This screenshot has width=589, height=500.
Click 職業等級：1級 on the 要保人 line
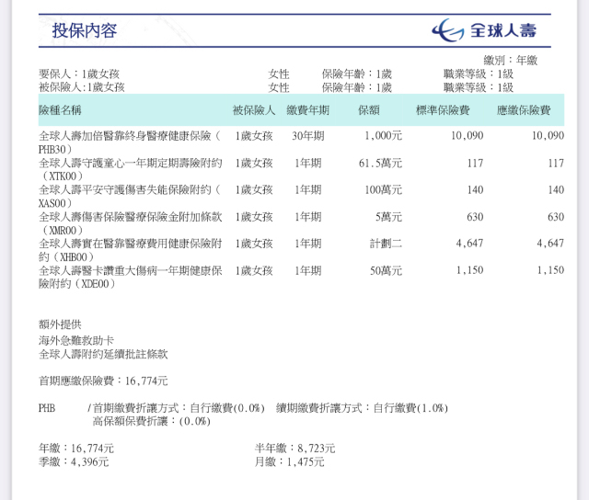coord(479,74)
